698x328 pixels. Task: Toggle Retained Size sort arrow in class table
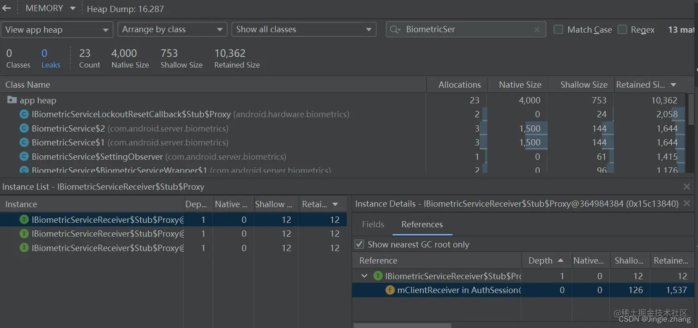click(x=673, y=85)
